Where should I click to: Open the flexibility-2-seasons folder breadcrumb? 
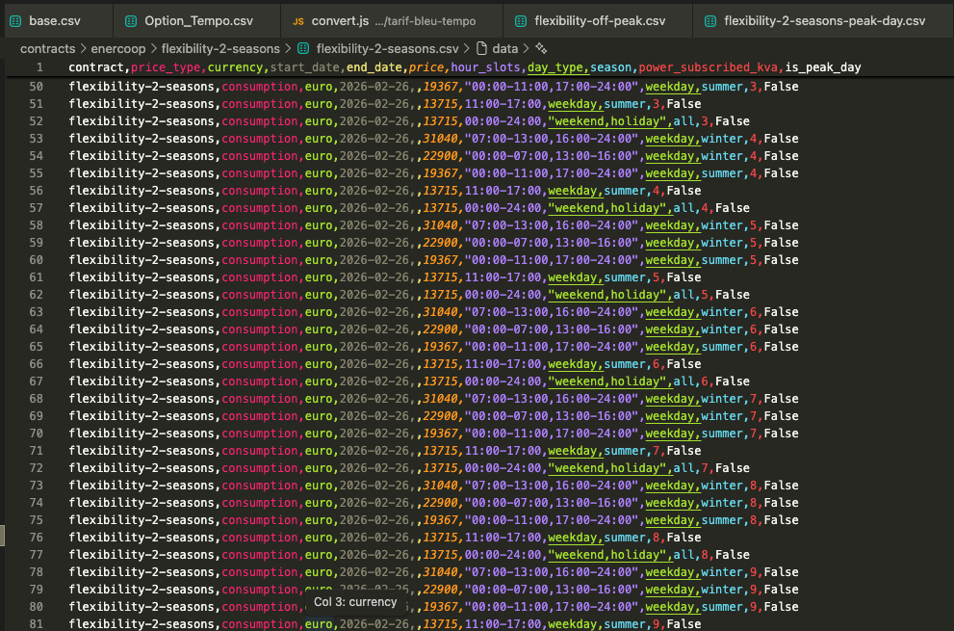pyautogui.click(x=220, y=48)
